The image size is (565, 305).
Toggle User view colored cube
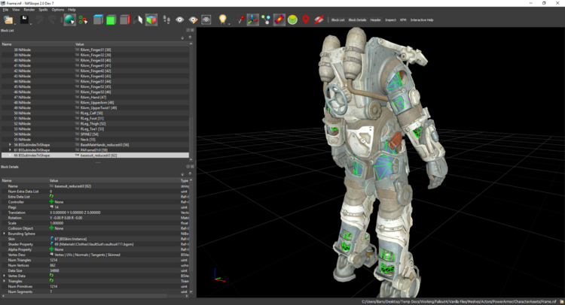151,20
